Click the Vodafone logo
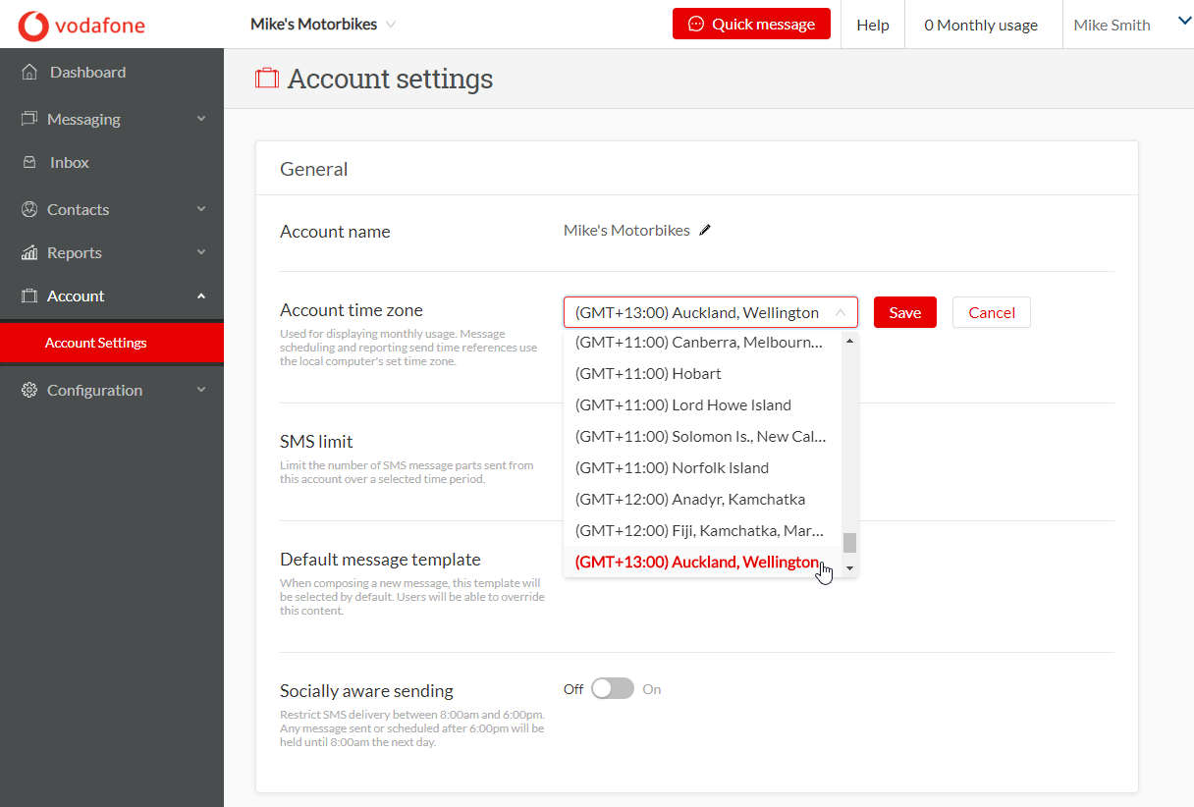 [81, 25]
